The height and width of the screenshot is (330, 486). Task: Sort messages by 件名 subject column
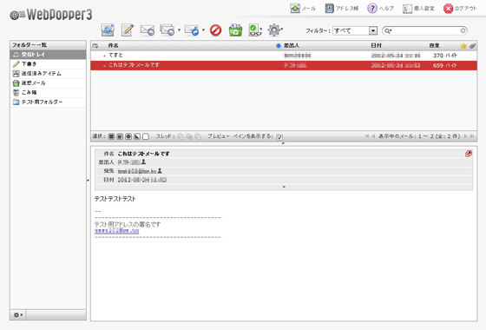coord(113,45)
